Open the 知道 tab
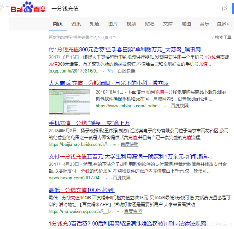234x229 pixels. pos(94,24)
